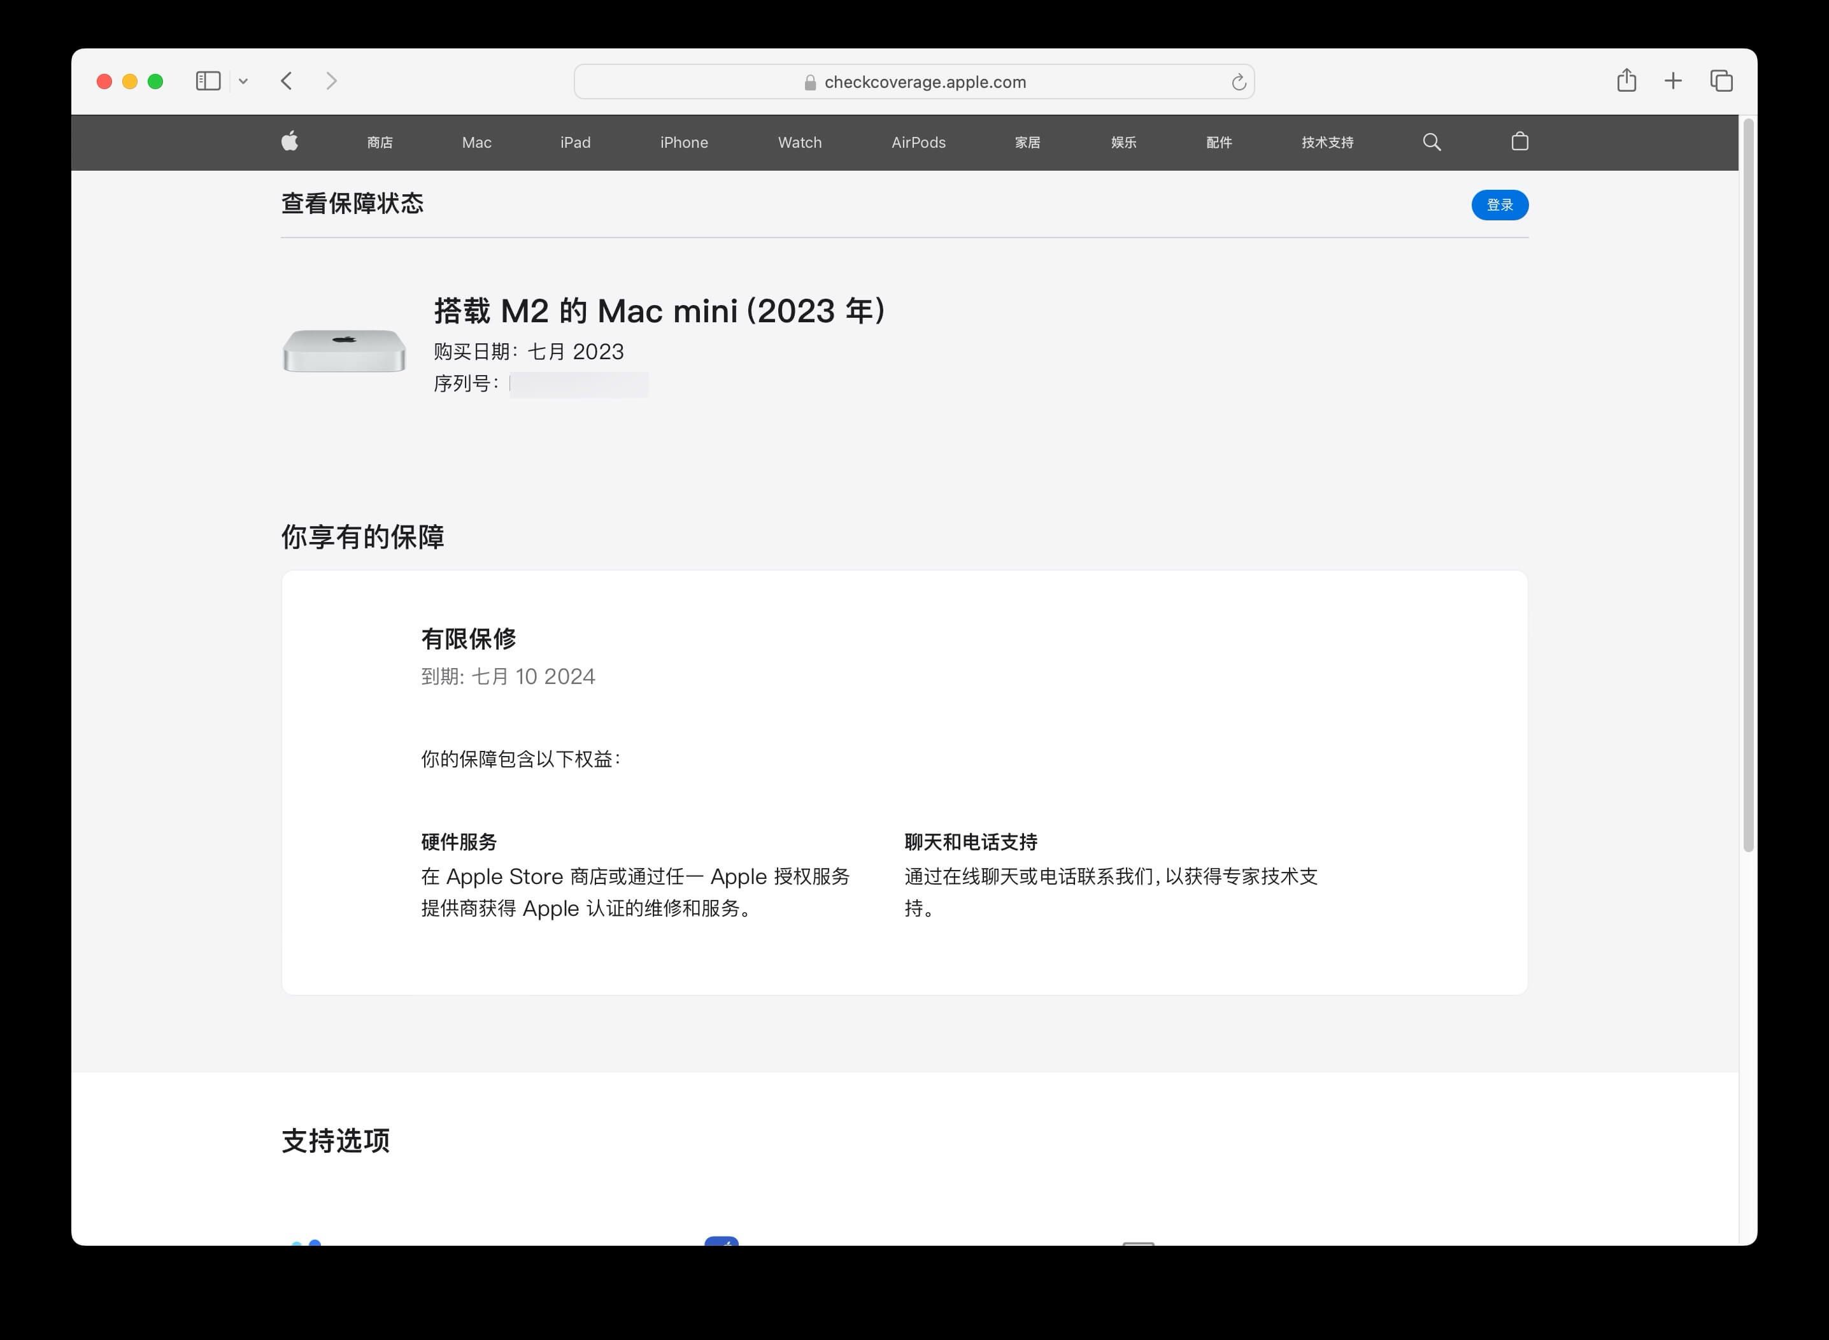Click the Apple logo in navigation bar

click(x=290, y=142)
